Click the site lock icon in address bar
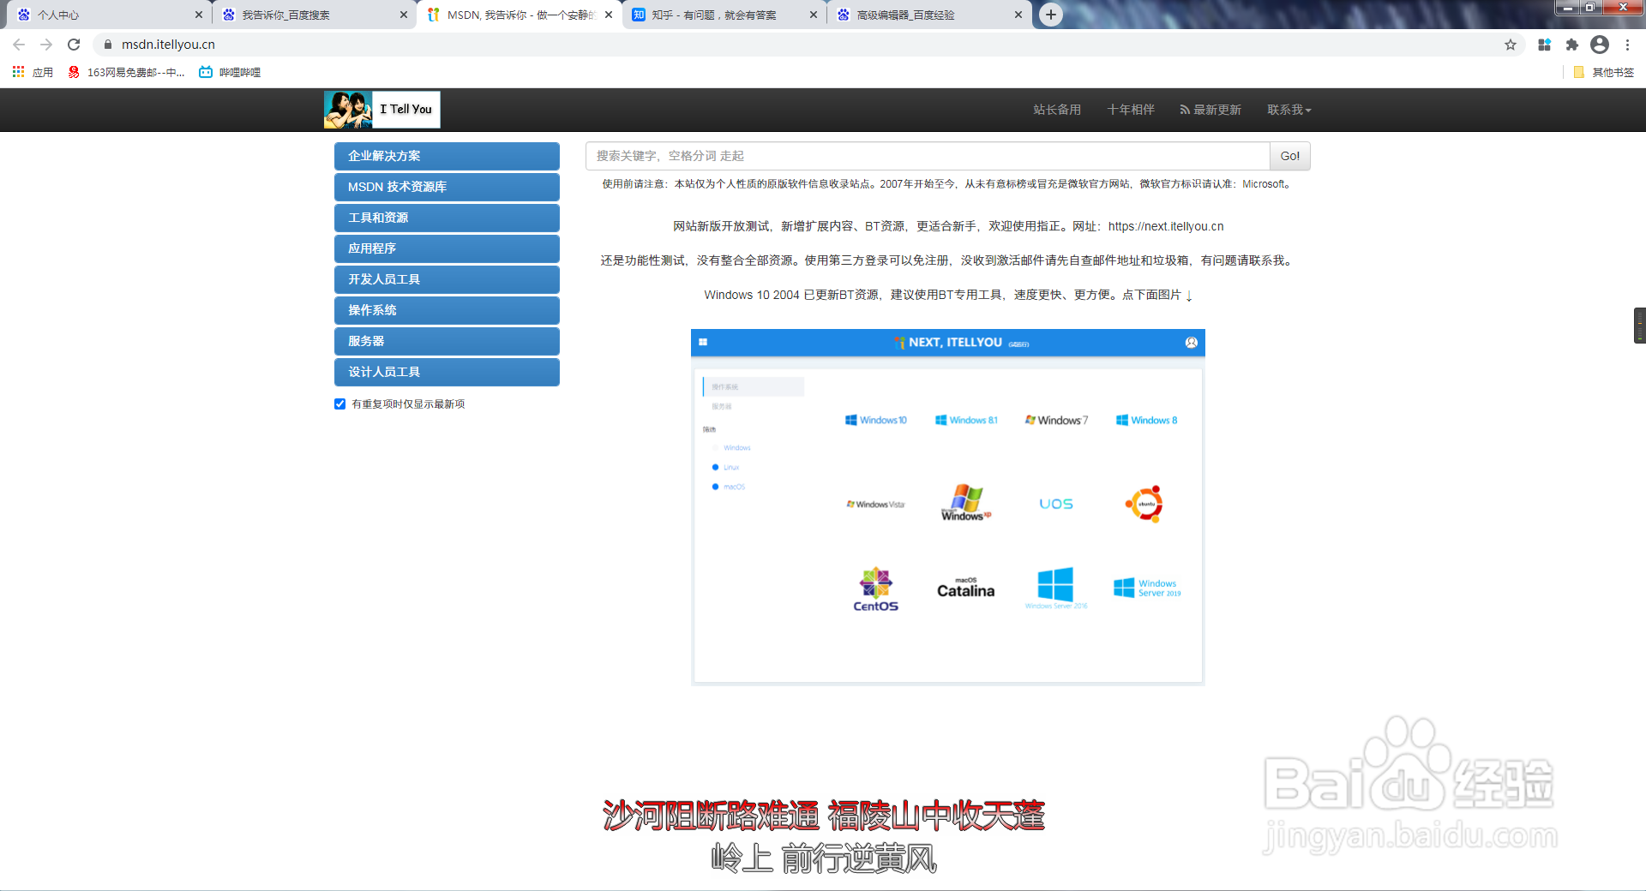Screen dimensions: 1646x891 click(x=107, y=45)
